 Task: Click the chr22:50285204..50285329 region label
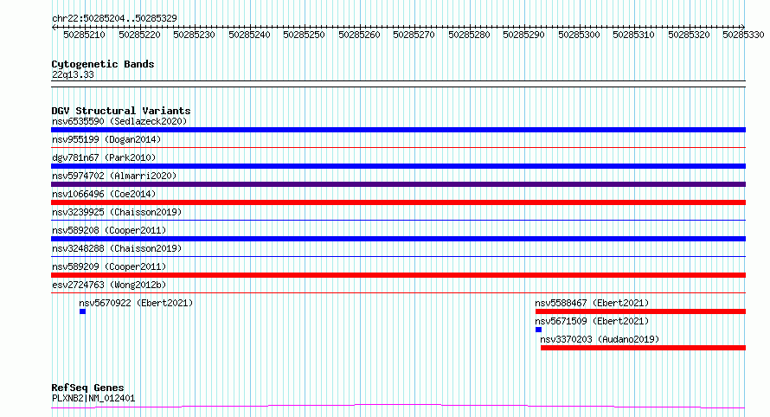coord(114,18)
